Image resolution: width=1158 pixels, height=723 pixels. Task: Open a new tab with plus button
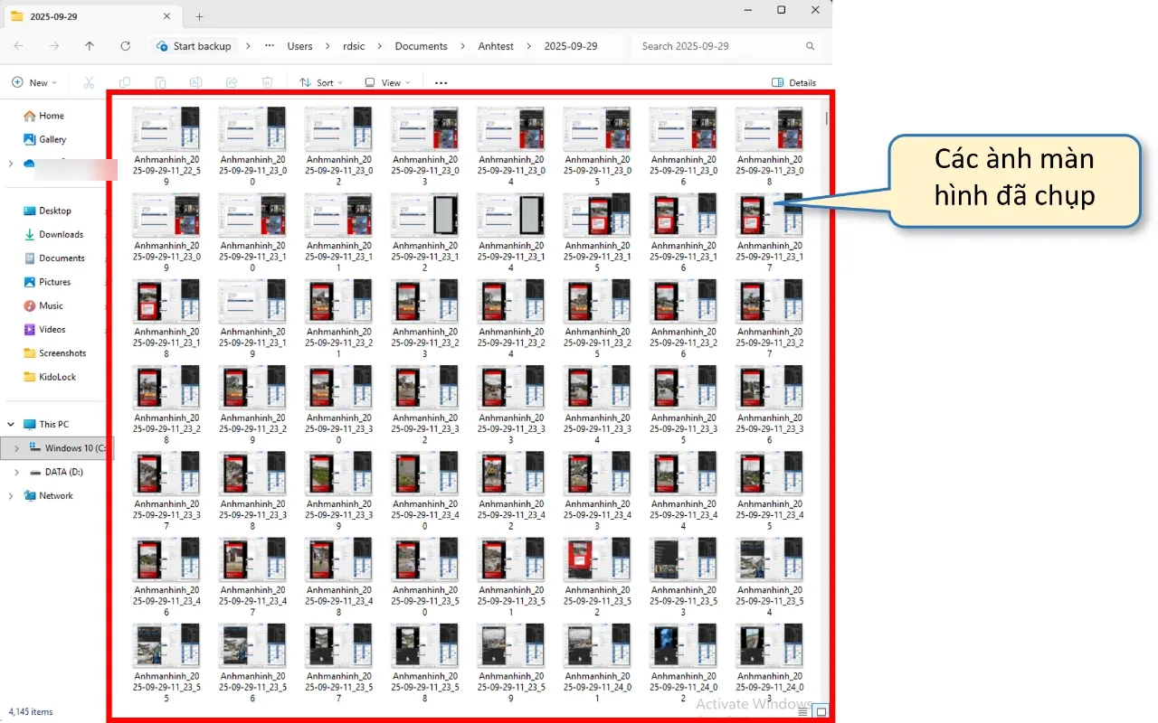coord(199,16)
